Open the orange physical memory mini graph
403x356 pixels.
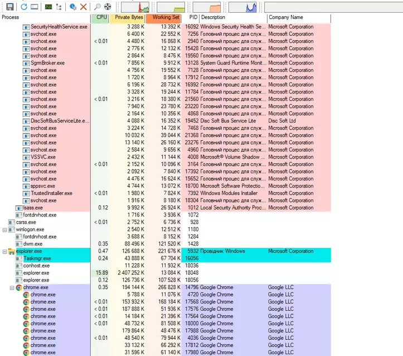pos(207,7)
